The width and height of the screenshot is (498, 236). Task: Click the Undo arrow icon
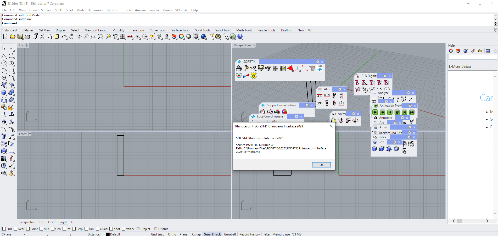[64, 37]
